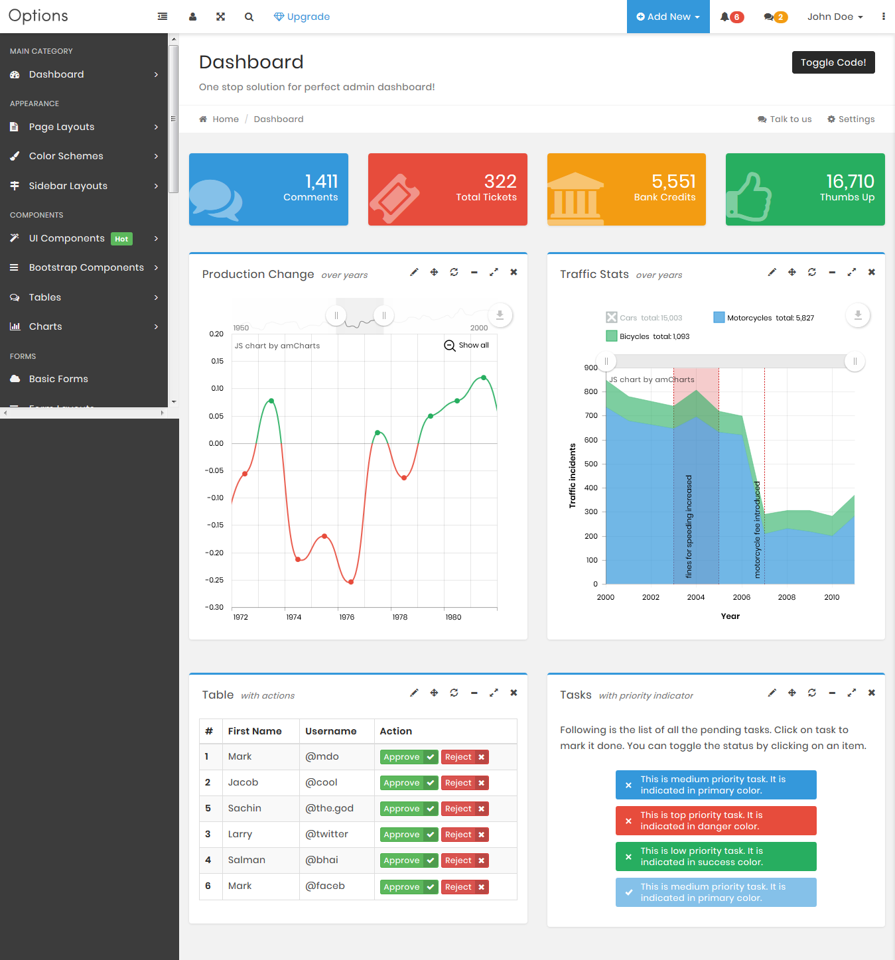Image resolution: width=895 pixels, height=960 pixels.
Task: Toggle Motorcycles legend entry visibility
Action: tap(764, 318)
